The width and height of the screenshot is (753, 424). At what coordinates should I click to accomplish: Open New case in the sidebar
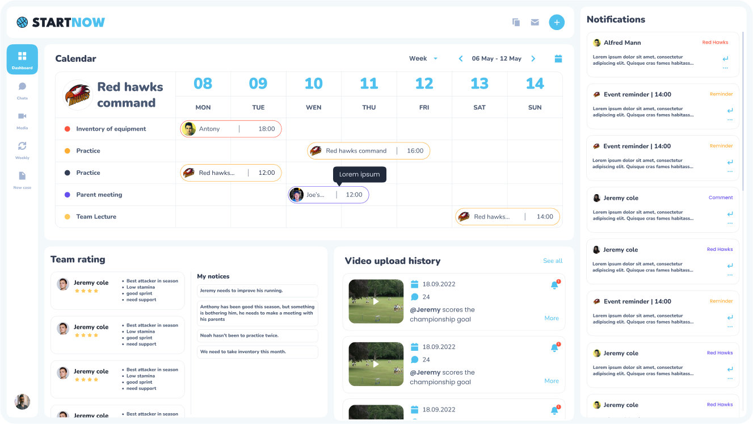(x=22, y=179)
